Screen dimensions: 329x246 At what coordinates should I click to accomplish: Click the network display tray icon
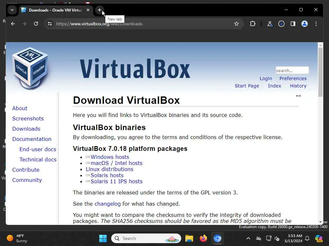[269, 238]
